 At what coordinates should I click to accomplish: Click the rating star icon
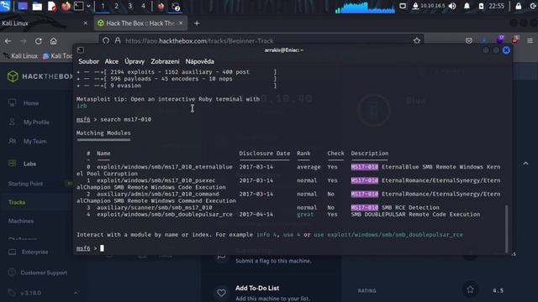pyautogui.click(x=470, y=289)
